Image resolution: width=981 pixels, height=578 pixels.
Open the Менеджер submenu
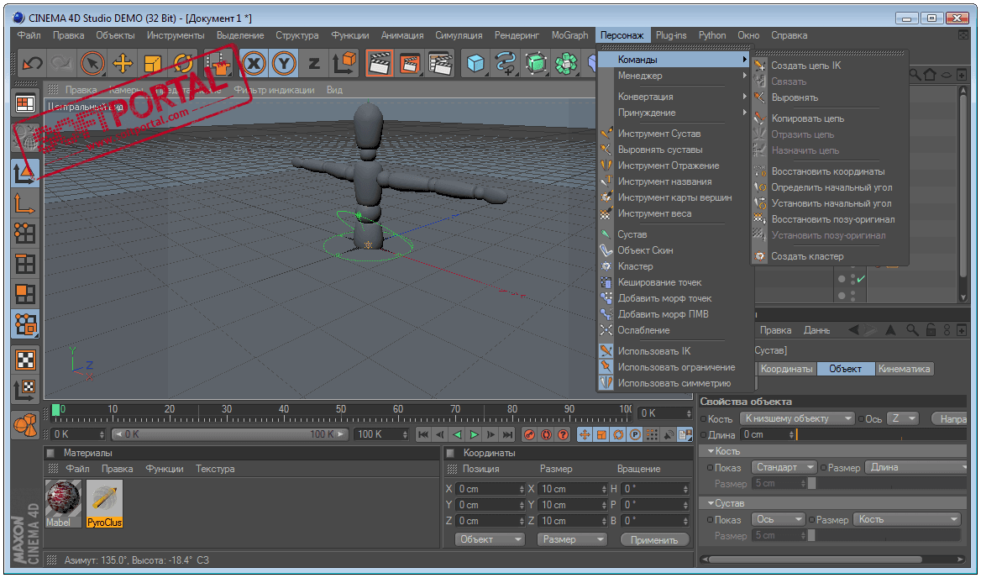tap(674, 76)
